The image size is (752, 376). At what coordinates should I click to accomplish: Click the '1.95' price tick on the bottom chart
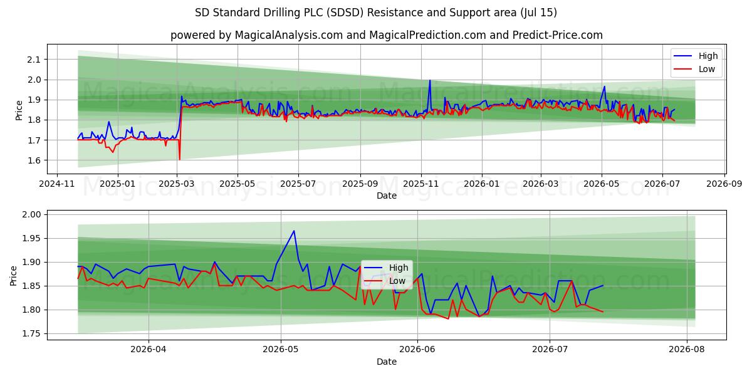(32, 238)
